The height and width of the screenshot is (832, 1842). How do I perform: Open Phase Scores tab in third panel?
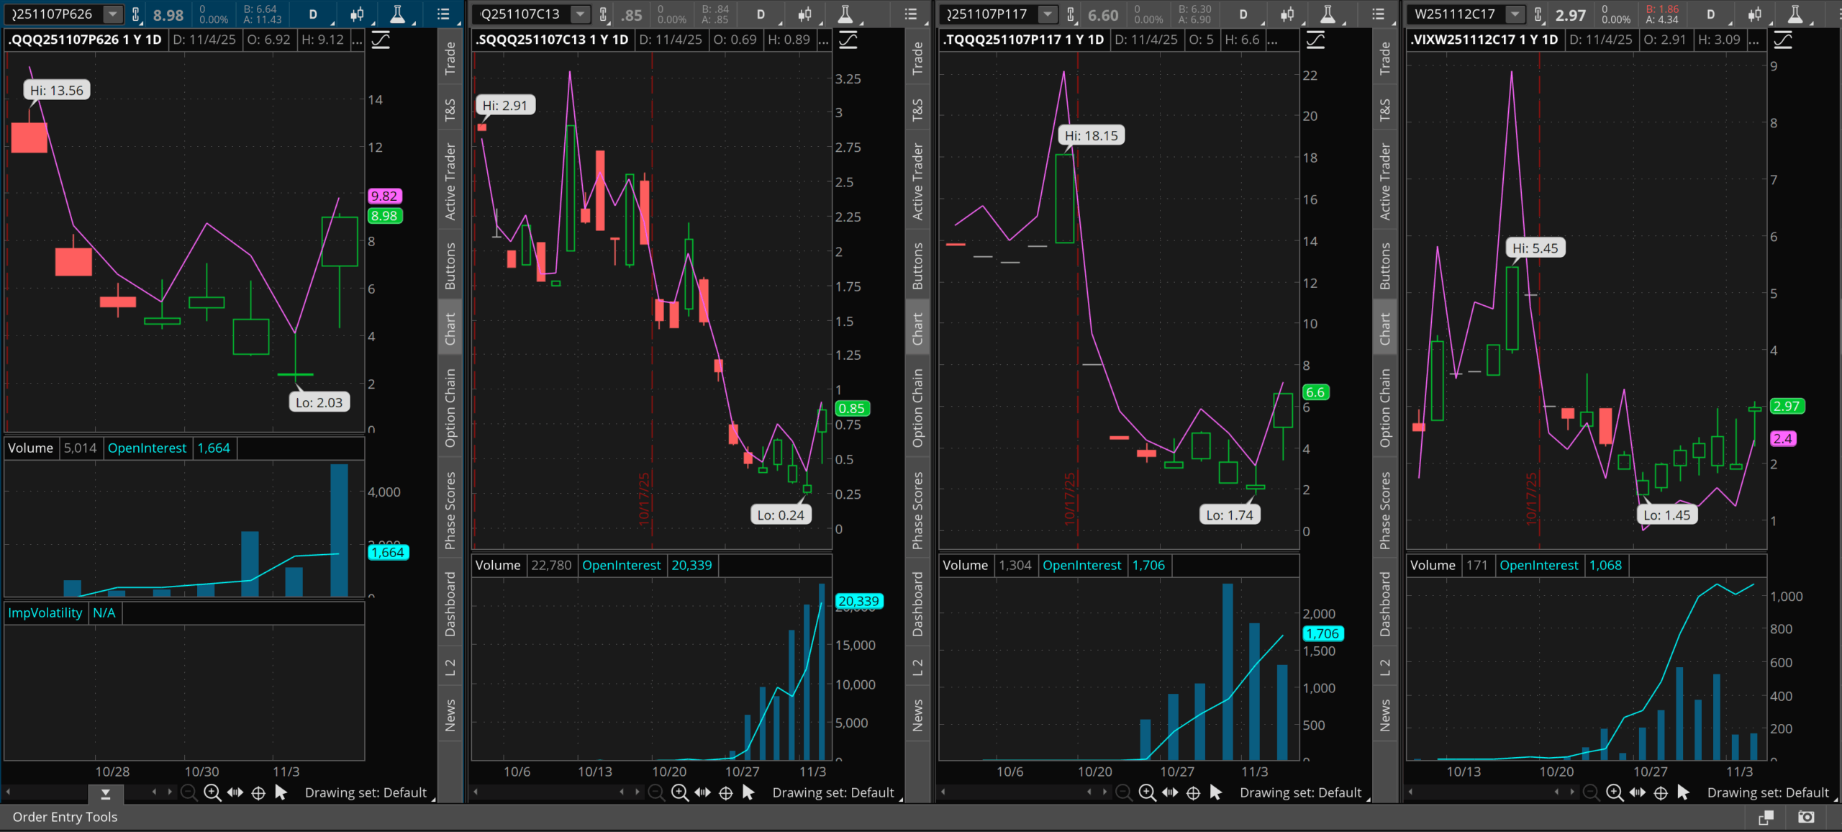(x=1384, y=510)
